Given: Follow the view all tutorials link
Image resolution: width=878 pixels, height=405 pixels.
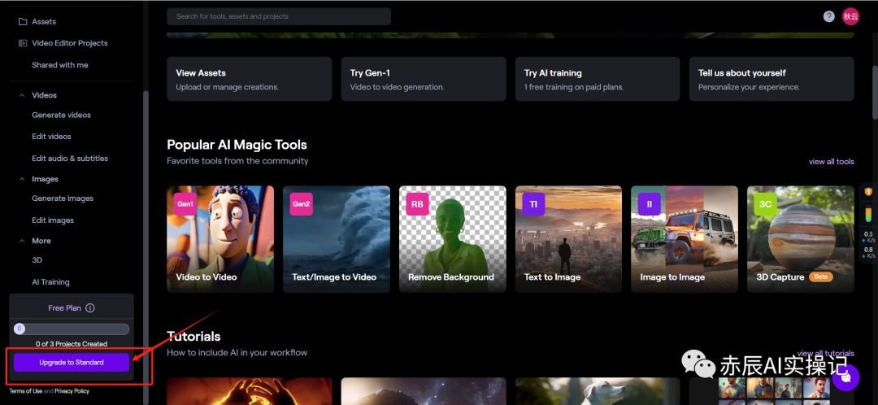Looking at the screenshot, I should pos(826,353).
